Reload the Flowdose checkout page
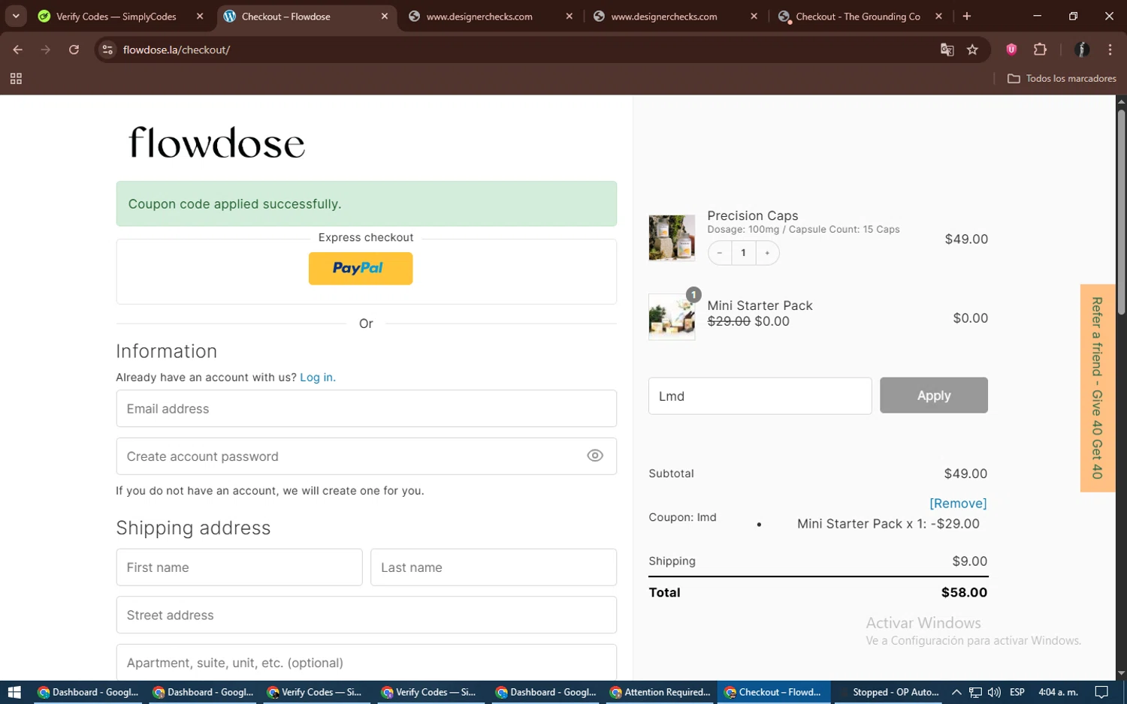The width and height of the screenshot is (1127, 704). point(74,50)
